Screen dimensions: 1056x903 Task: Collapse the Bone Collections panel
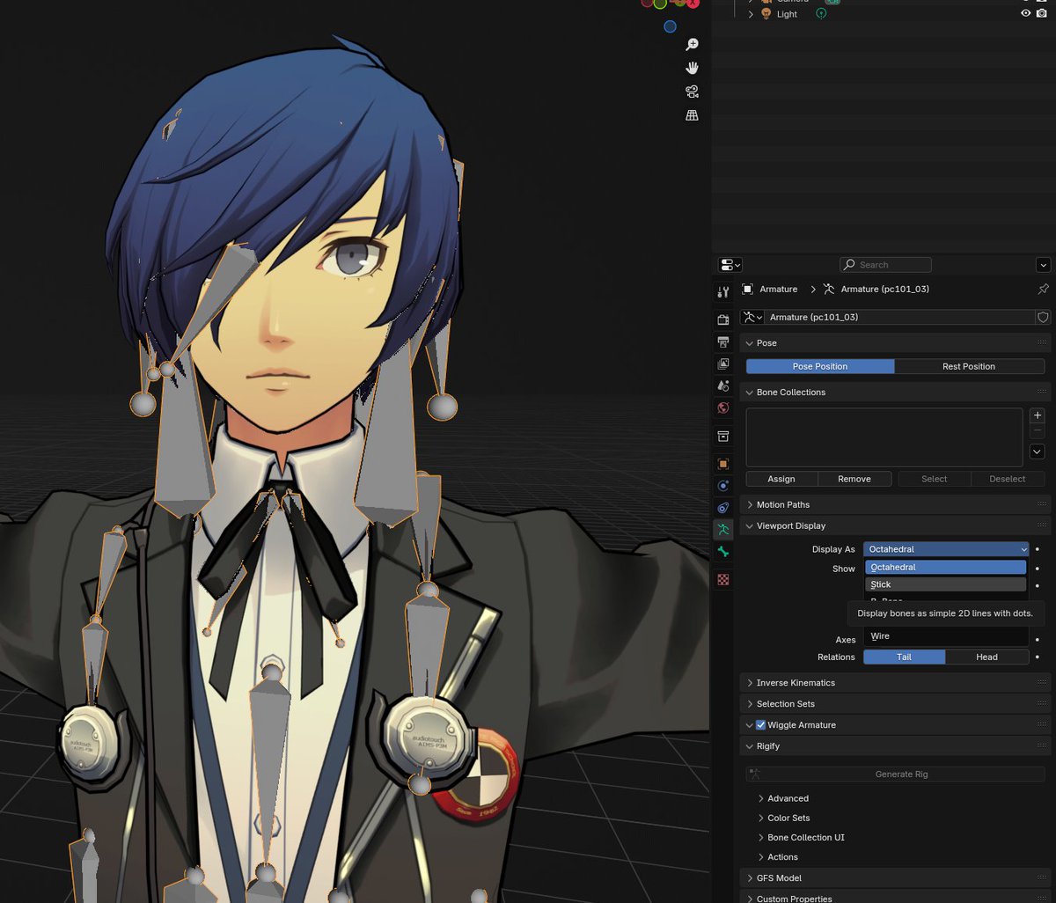point(750,393)
